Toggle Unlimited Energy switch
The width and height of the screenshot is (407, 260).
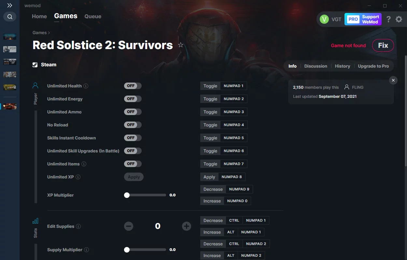133,99
